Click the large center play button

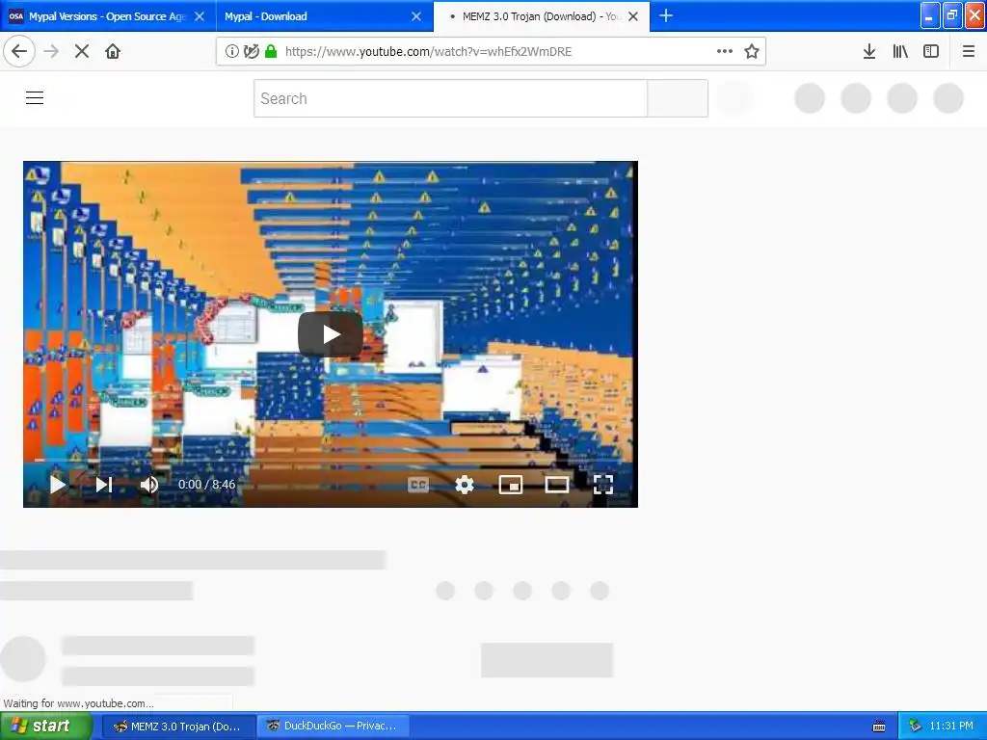point(331,334)
